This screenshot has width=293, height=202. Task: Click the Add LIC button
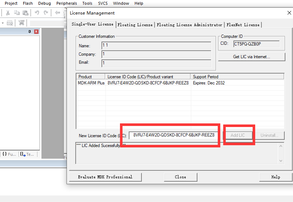pyautogui.click(x=238, y=135)
